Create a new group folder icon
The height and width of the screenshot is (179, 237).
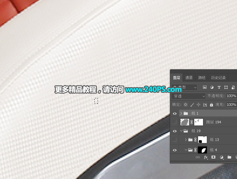229,157
